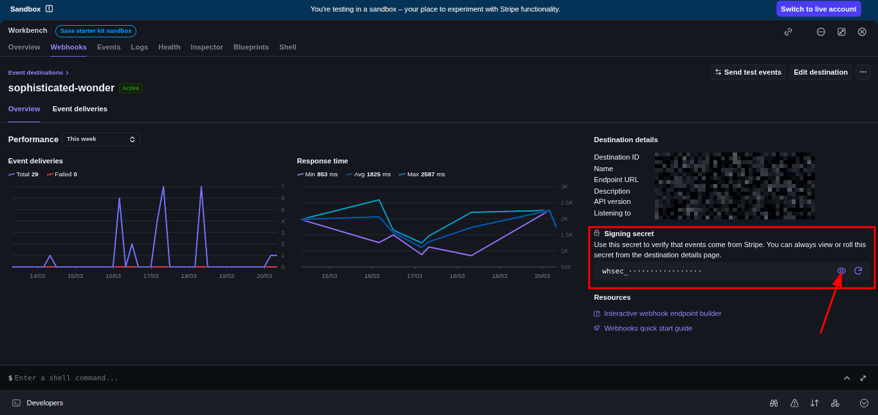Viewport: 878px width, 415px height.
Task: Maximize shell with diagonal arrows icon
Action: (x=863, y=378)
